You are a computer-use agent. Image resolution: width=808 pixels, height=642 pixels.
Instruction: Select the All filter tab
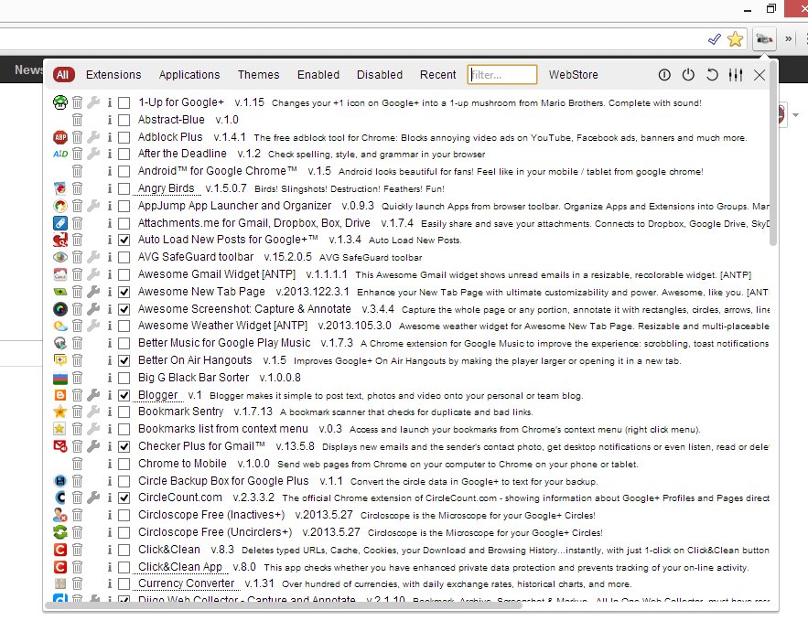coord(63,75)
